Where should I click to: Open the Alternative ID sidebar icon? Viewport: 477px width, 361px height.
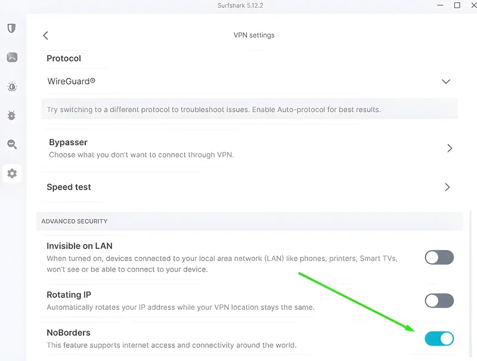(x=12, y=57)
